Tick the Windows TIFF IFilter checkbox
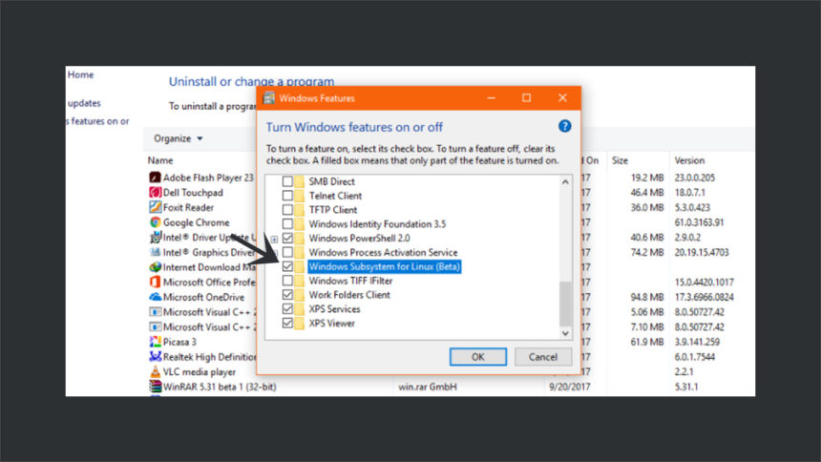 click(287, 282)
